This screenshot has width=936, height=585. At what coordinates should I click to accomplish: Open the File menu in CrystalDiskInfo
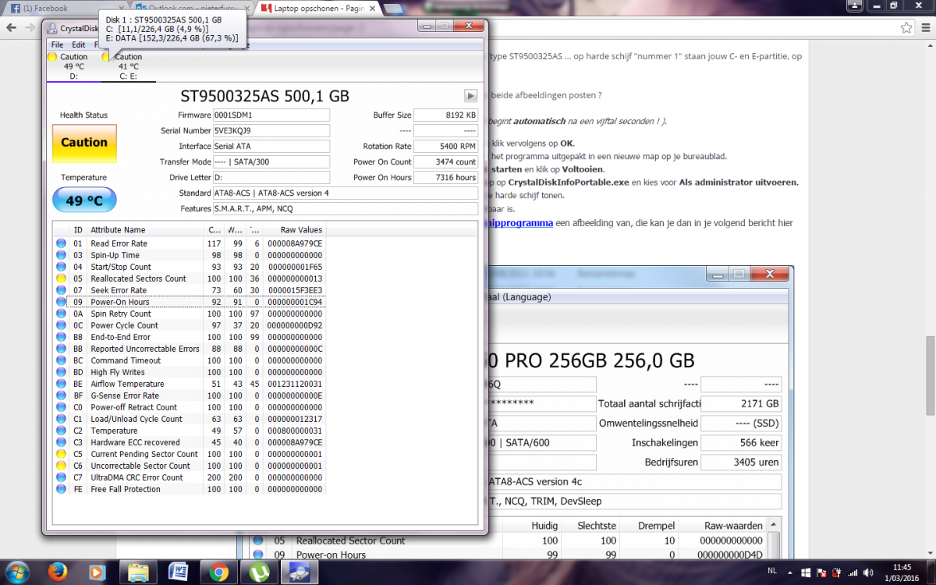point(57,44)
